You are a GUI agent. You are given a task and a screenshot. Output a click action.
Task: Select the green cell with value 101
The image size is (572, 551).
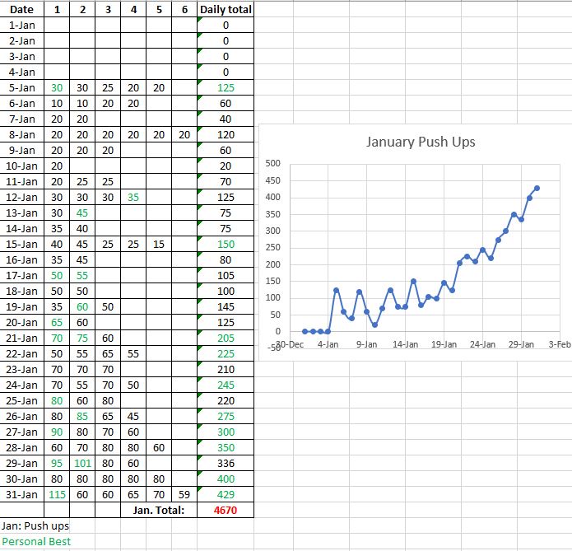click(x=82, y=463)
